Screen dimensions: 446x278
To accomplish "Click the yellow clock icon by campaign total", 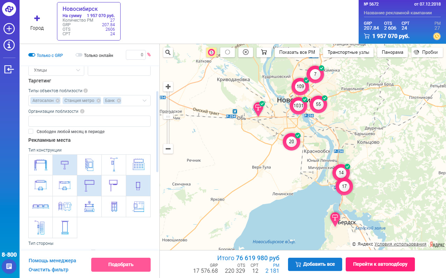I will (x=437, y=36).
